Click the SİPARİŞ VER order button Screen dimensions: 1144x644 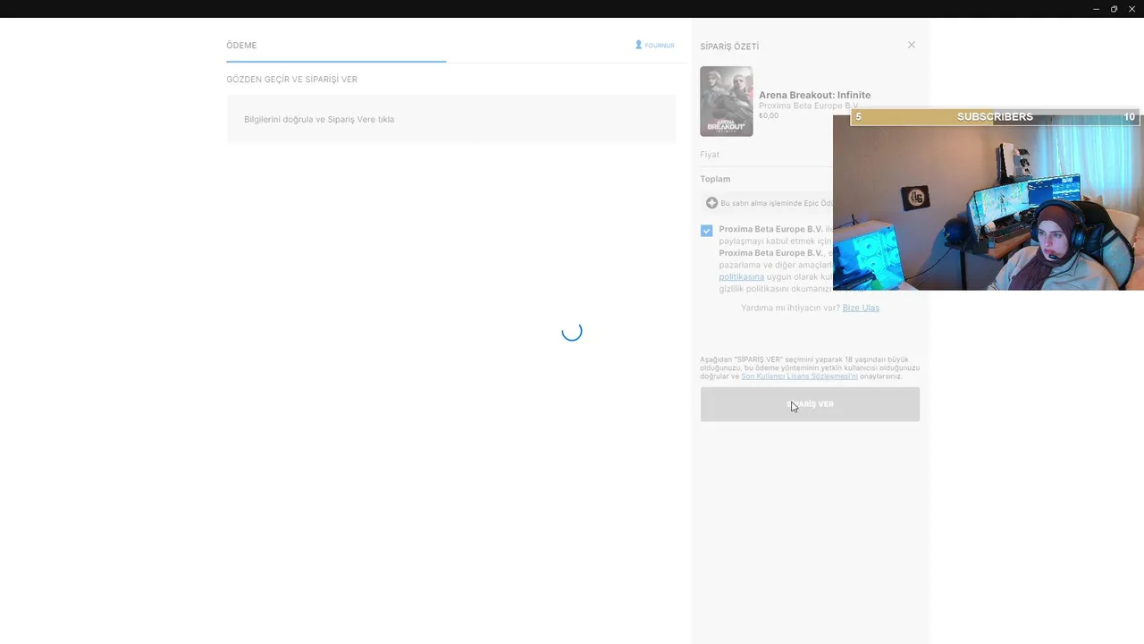pyautogui.click(x=810, y=404)
